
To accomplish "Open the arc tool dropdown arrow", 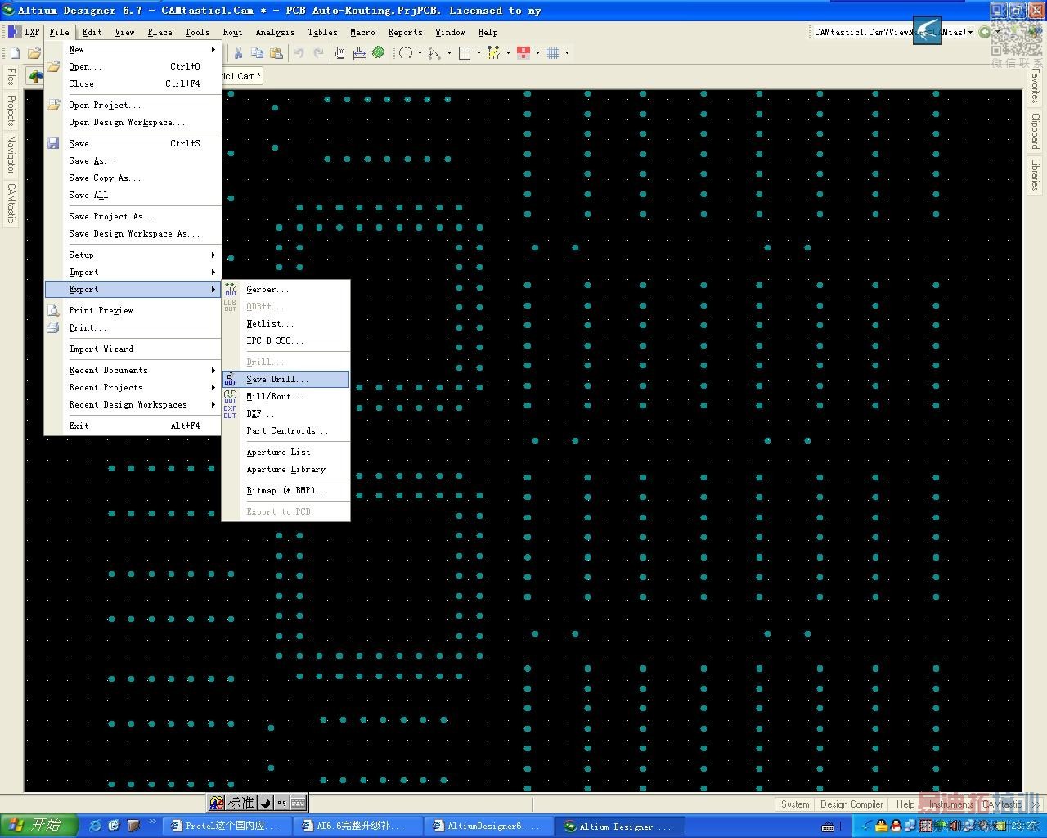I will (420, 53).
